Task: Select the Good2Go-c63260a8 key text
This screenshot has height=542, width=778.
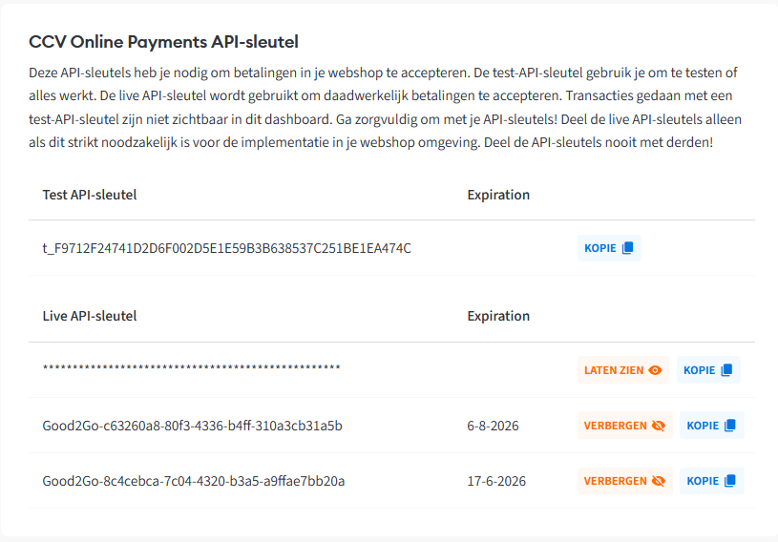Action: pos(192,426)
